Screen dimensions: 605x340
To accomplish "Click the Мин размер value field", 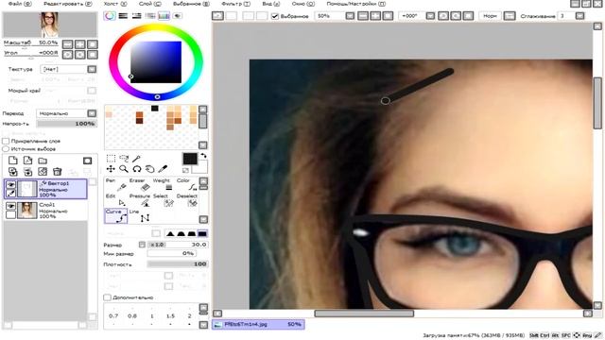I will (172, 253).
